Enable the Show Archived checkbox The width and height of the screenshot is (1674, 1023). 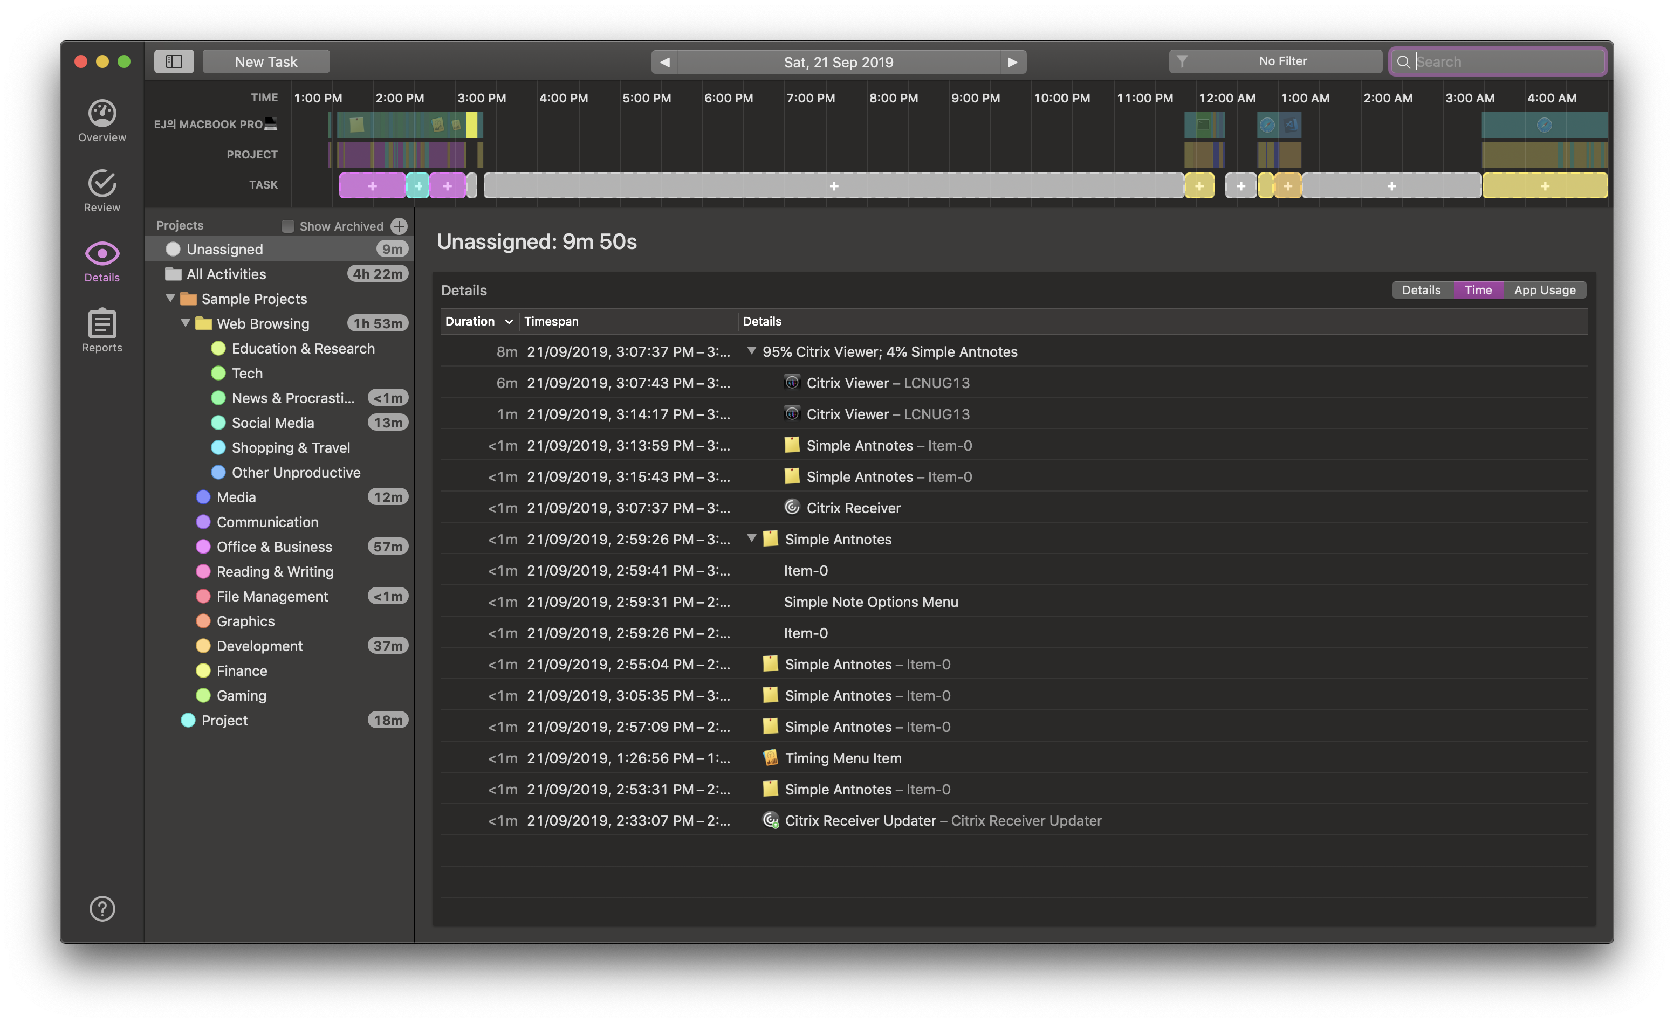tap(288, 226)
